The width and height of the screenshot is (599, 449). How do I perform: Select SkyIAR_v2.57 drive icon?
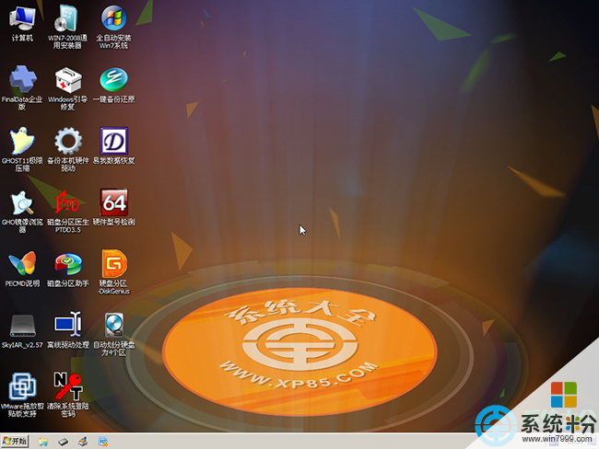pyautogui.click(x=22, y=325)
